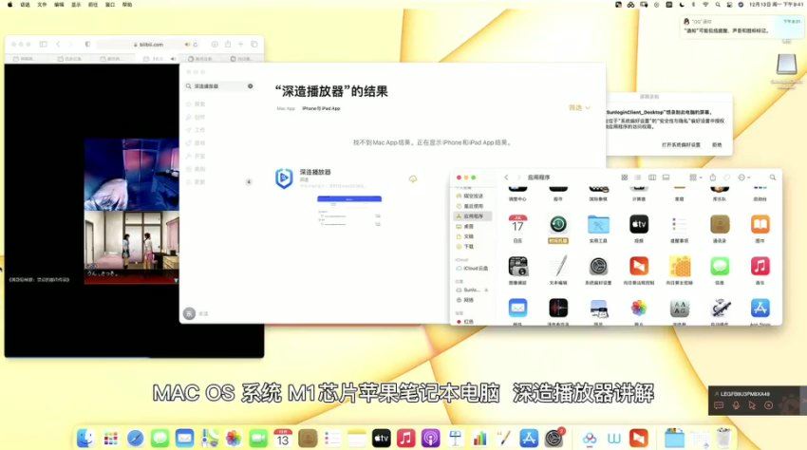Image resolution: width=807 pixels, height=450 pixels.
Task: Open Podcasts from the Dock
Action: coord(430,439)
